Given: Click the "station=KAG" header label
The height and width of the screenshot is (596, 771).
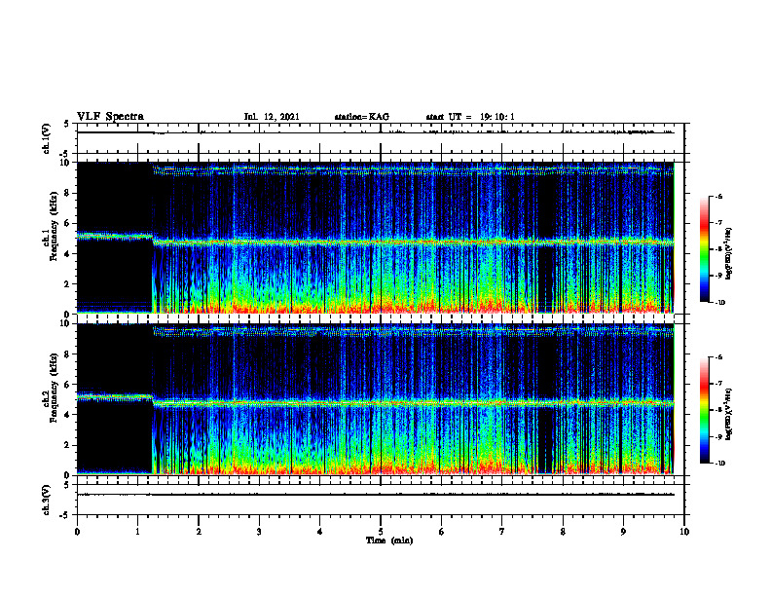Looking at the screenshot, I should point(361,117).
